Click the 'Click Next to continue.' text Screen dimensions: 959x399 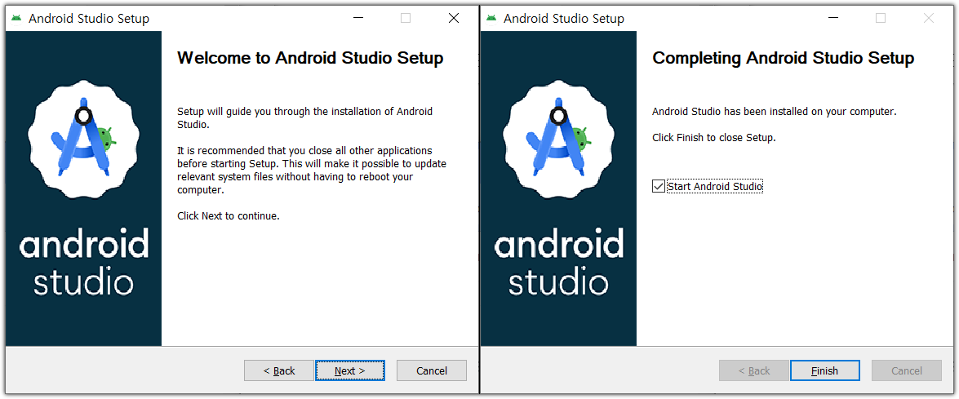coord(229,215)
